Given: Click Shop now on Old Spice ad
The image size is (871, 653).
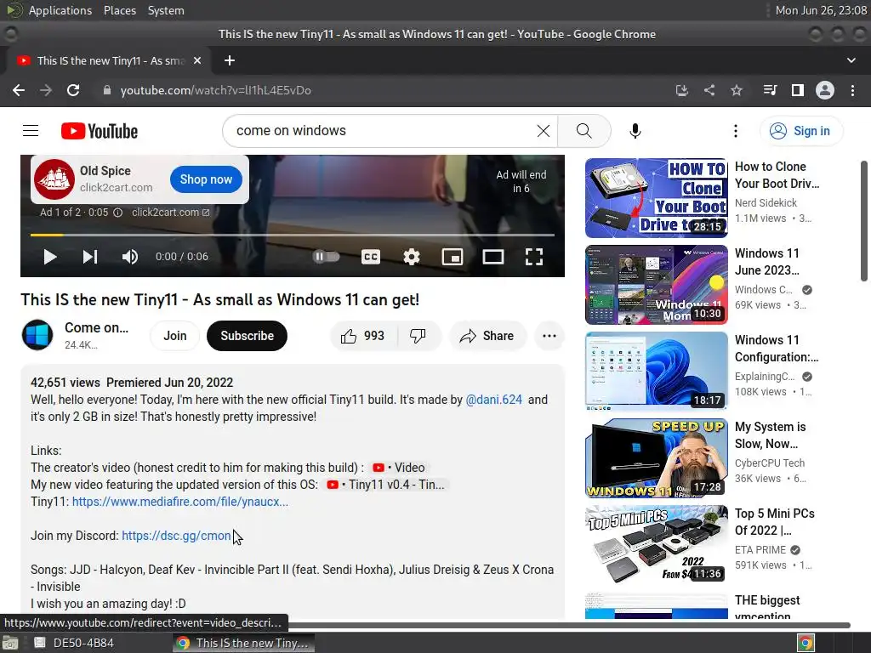Looking at the screenshot, I should click(206, 179).
